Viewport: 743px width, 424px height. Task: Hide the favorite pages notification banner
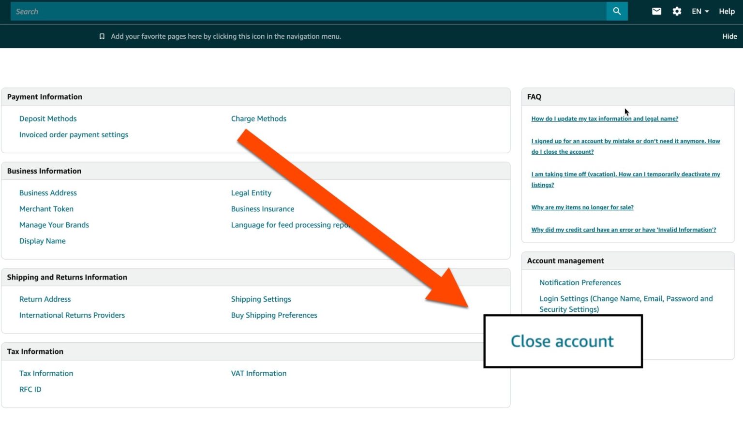point(729,36)
